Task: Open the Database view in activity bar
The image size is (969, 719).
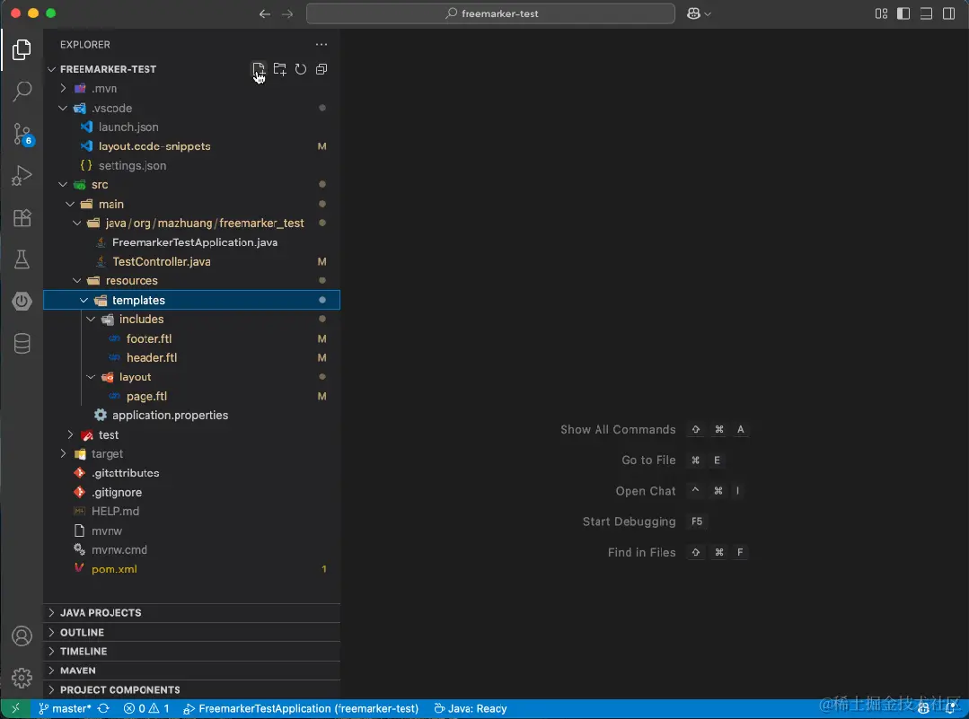Action: [x=22, y=344]
